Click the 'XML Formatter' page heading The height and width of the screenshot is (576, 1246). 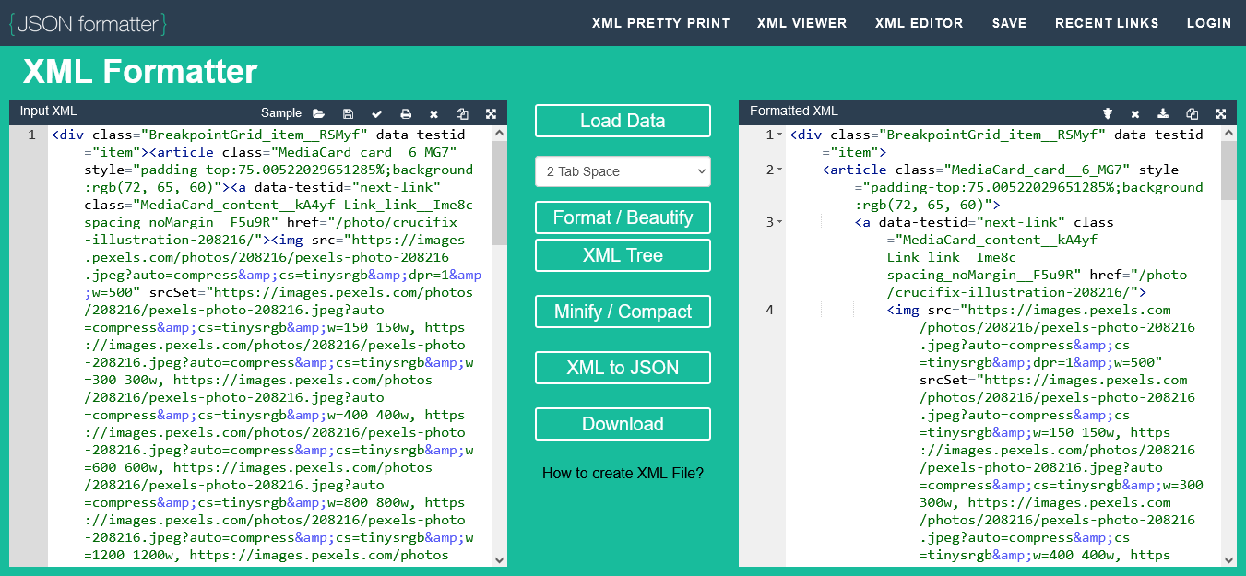pos(140,72)
